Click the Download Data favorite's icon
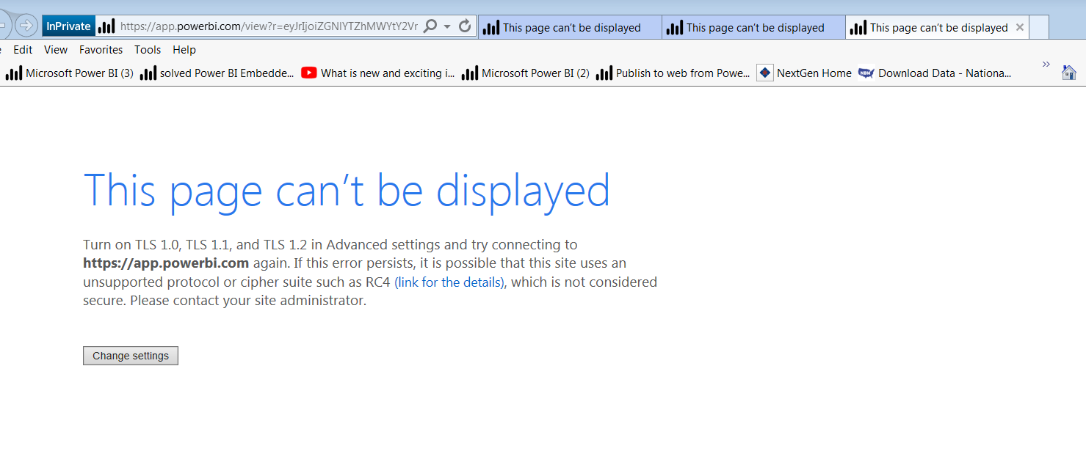 pyautogui.click(x=866, y=73)
